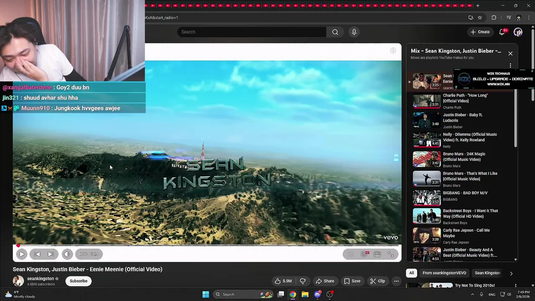Image resolution: width=535 pixels, height=301 pixels.
Task: Toggle theater mode in player
Action: click(x=377, y=254)
